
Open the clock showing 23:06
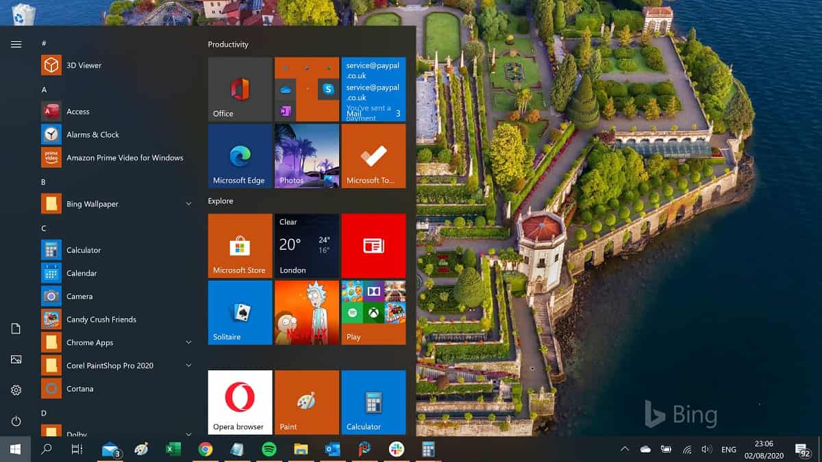(764, 449)
